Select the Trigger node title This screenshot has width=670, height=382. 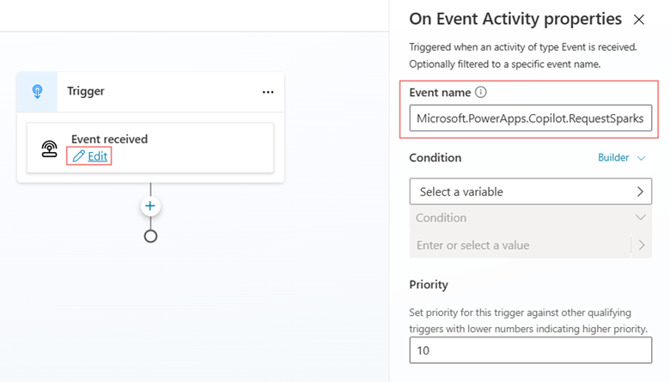[86, 92]
